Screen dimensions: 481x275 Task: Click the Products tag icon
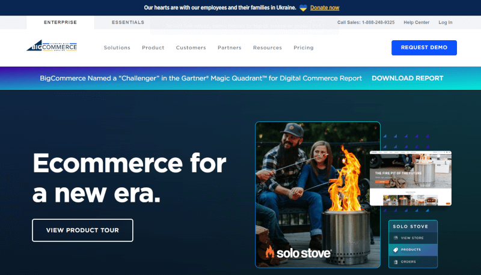(x=396, y=250)
